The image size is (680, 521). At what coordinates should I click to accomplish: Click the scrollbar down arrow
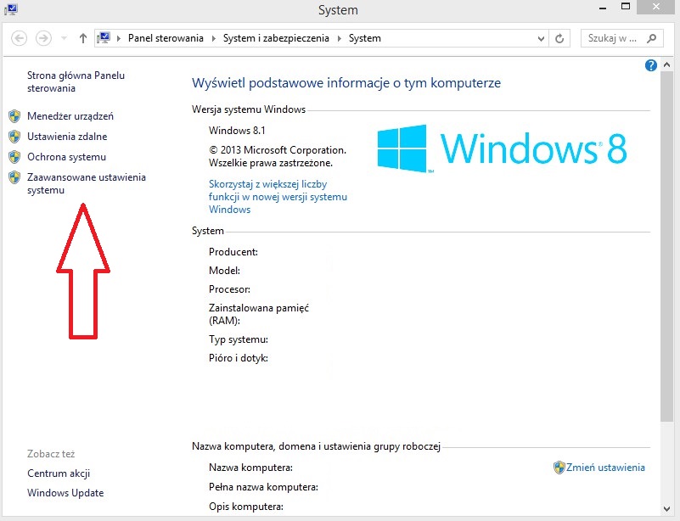click(667, 509)
